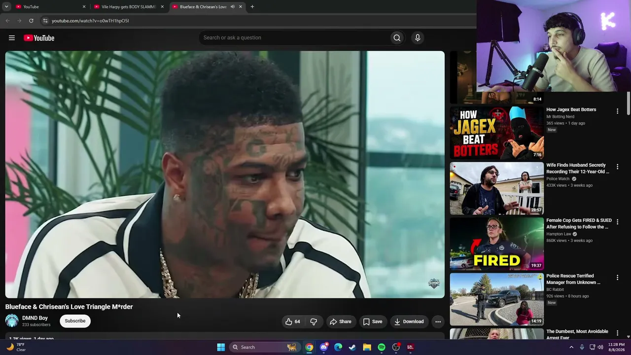The image size is (631, 355).
Task: Like the video with thumbs up
Action: point(292,321)
